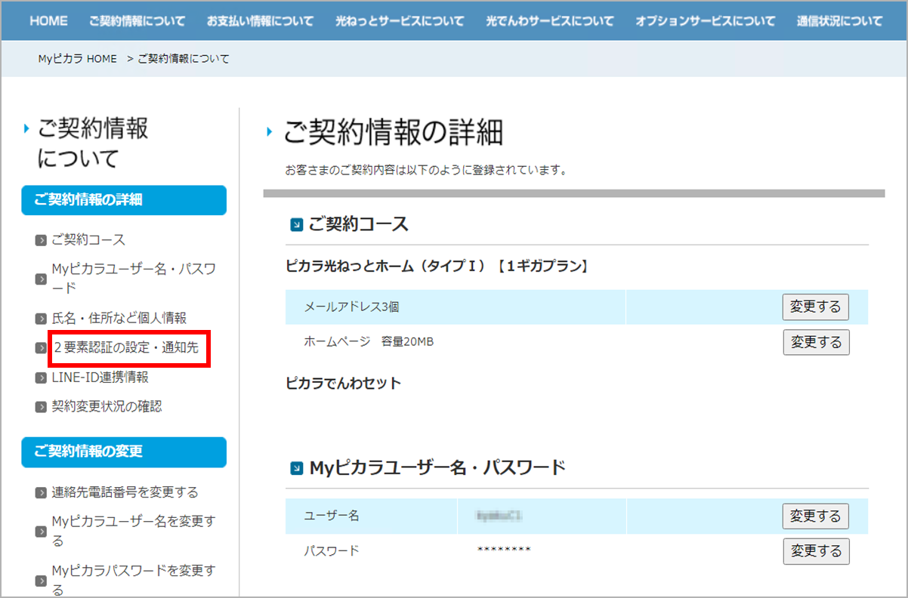Click arrow icon beside 2要素認証の設定・通知先
This screenshot has height=598, width=908.
[x=41, y=348]
